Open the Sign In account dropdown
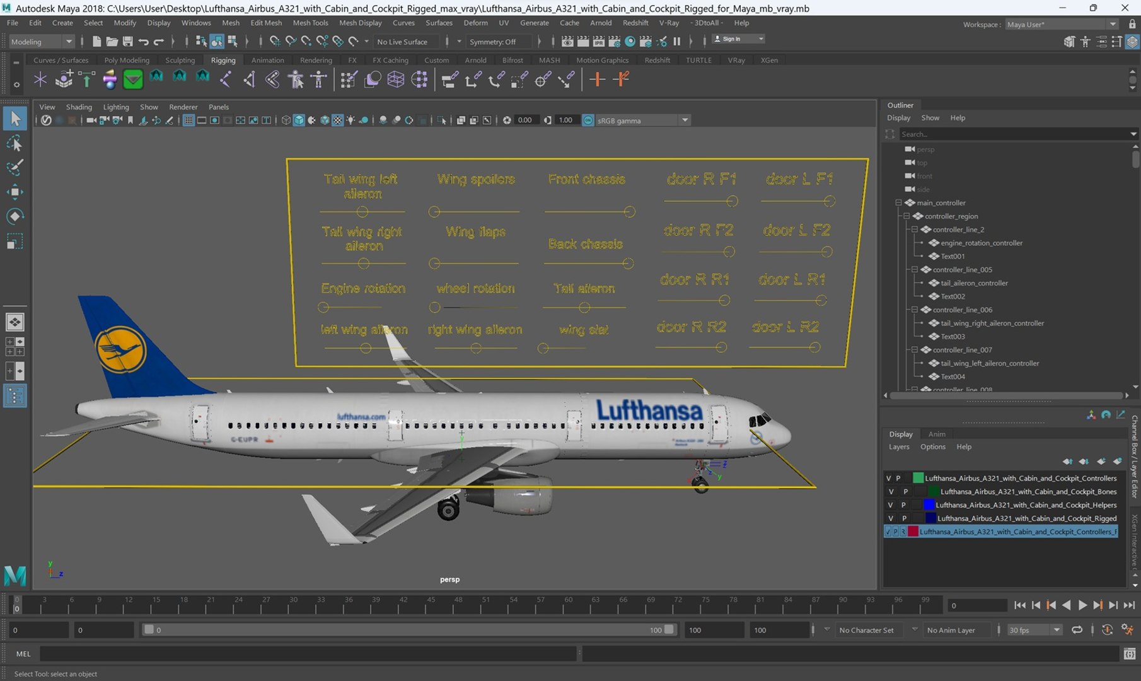Image resolution: width=1141 pixels, height=681 pixels. click(x=738, y=39)
